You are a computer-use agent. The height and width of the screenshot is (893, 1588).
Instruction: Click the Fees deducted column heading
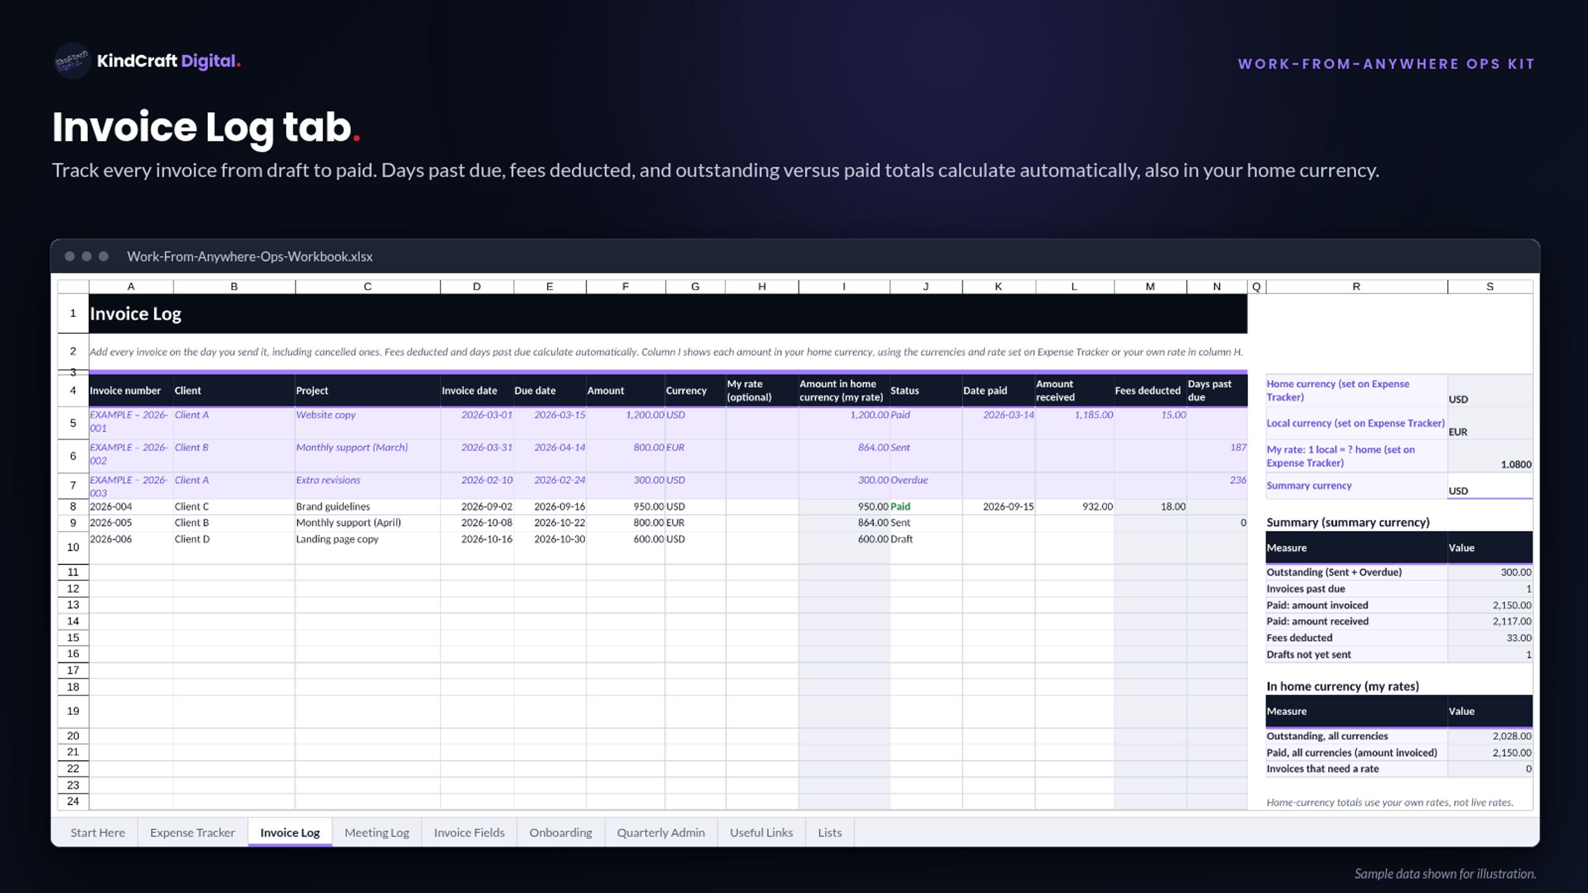1150,391
